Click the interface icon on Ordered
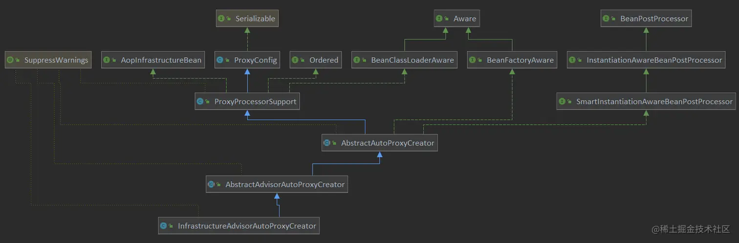The width and height of the screenshot is (739, 243). pyautogui.click(x=295, y=60)
